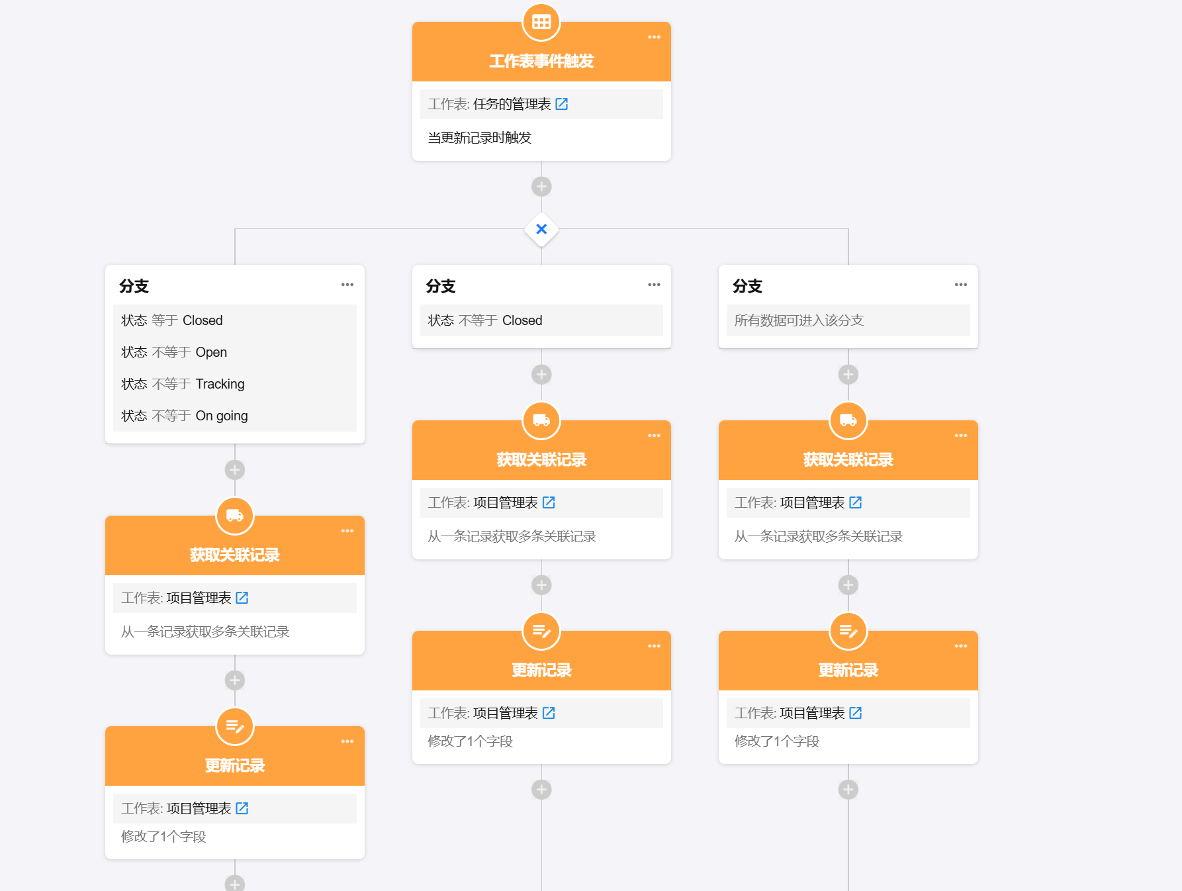Select the 状态 等于 Closed condition
Image resolution: width=1182 pixels, height=891 pixels.
[172, 320]
